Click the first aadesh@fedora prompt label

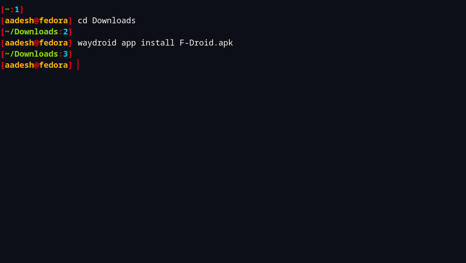[x=36, y=20]
